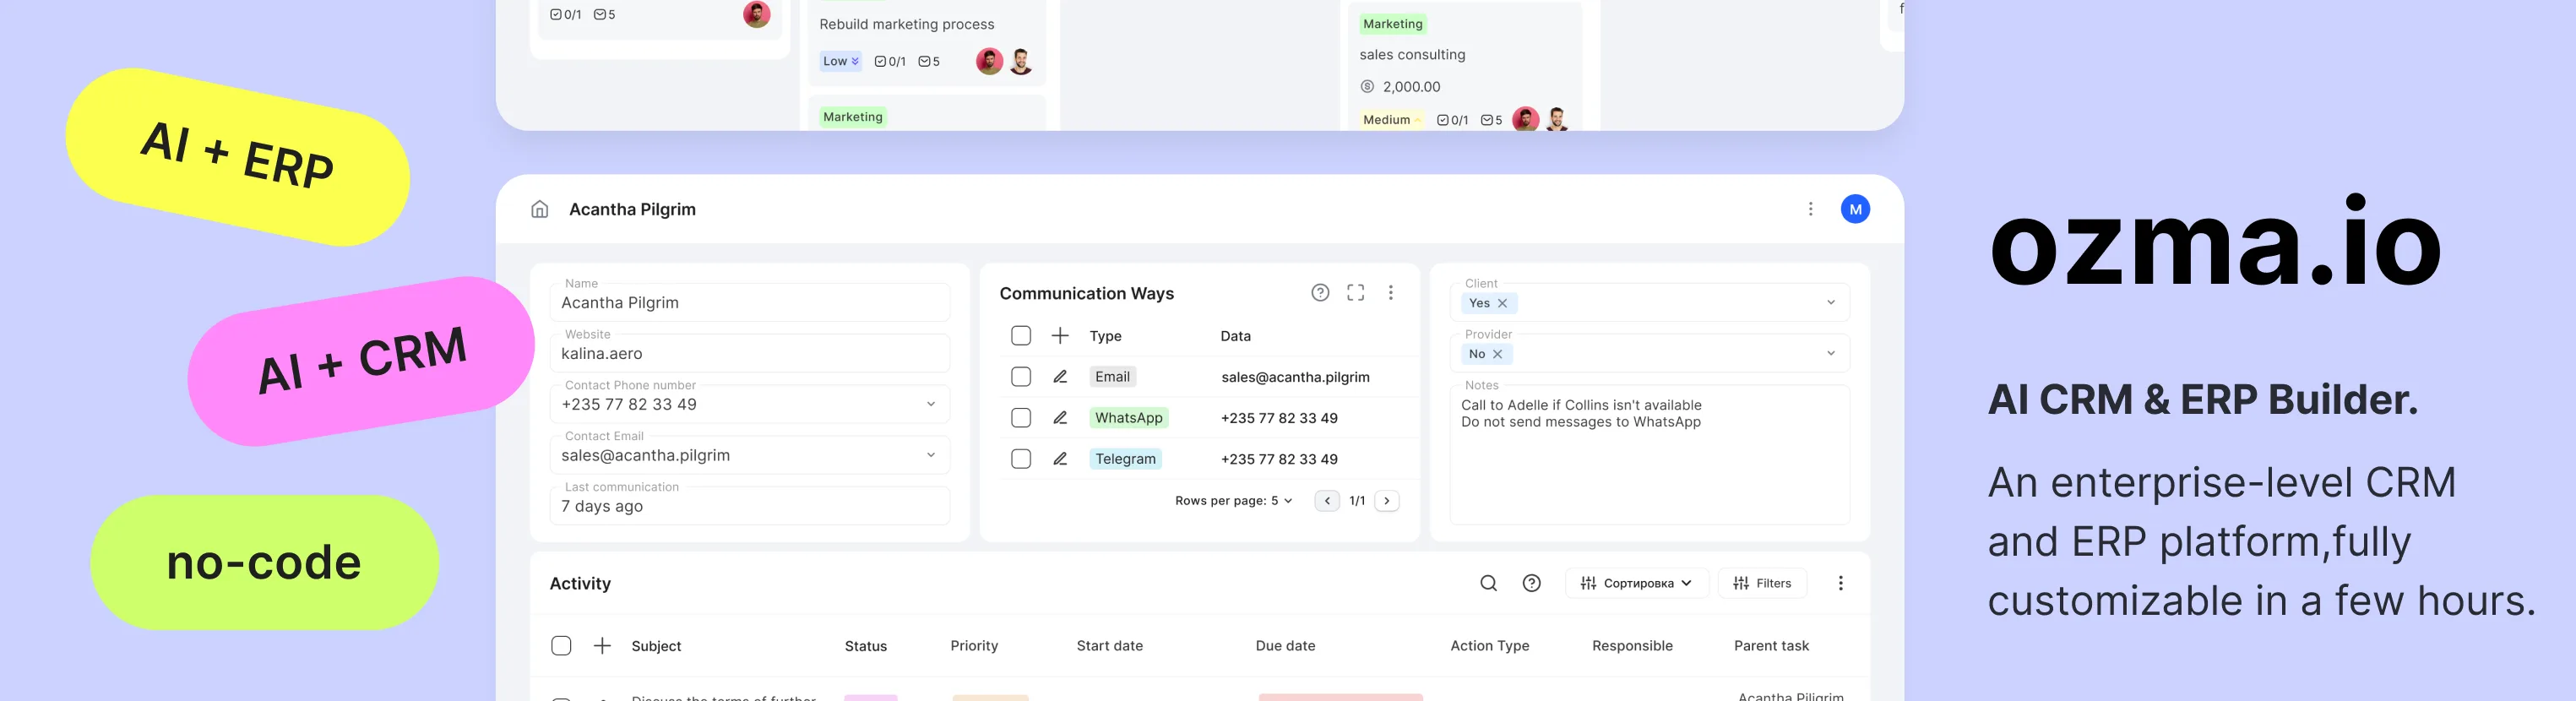Screen dimensions: 2576x701
Task: Sort by the Responsible column header
Action: 1632,646
